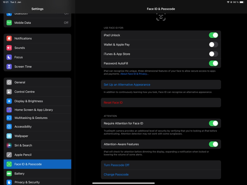Image resolution: width=247 pixels, height=185 pixels.
Task: Tap the green Face ID icon in sidebar
Action: pos(9,164)
